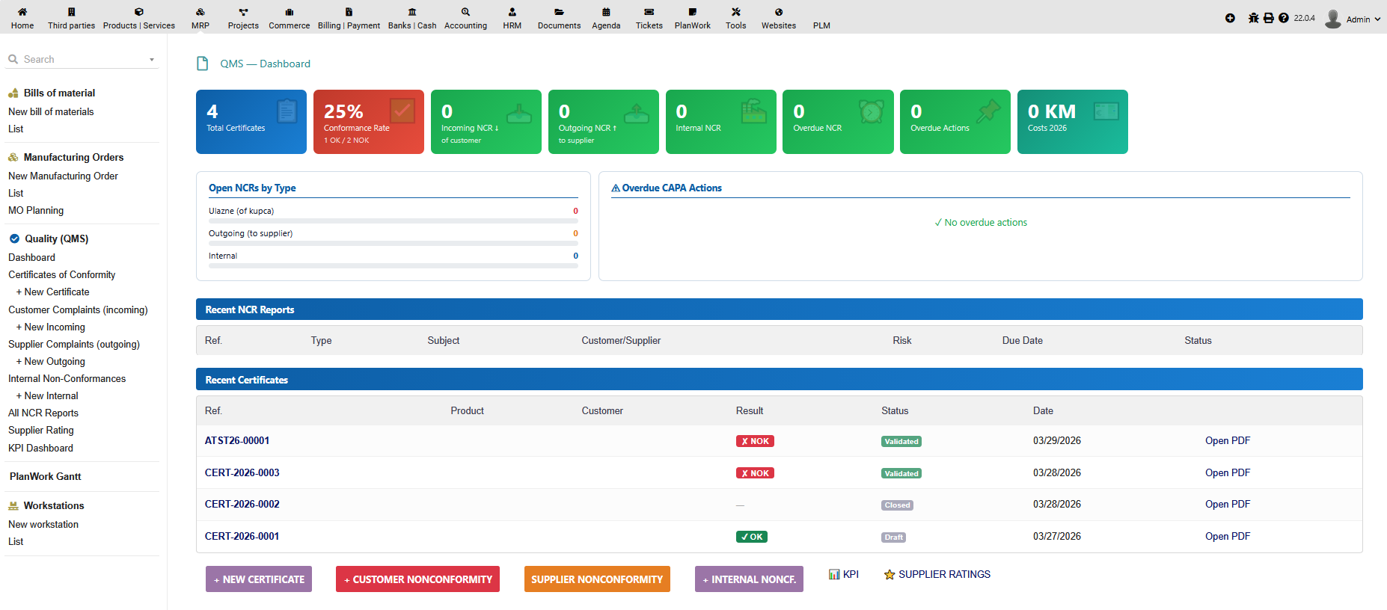Image resolution: width=1387 pixels, height=610 pixels.
Task: Open the Commerce module icon
Action: click(290, 12)
